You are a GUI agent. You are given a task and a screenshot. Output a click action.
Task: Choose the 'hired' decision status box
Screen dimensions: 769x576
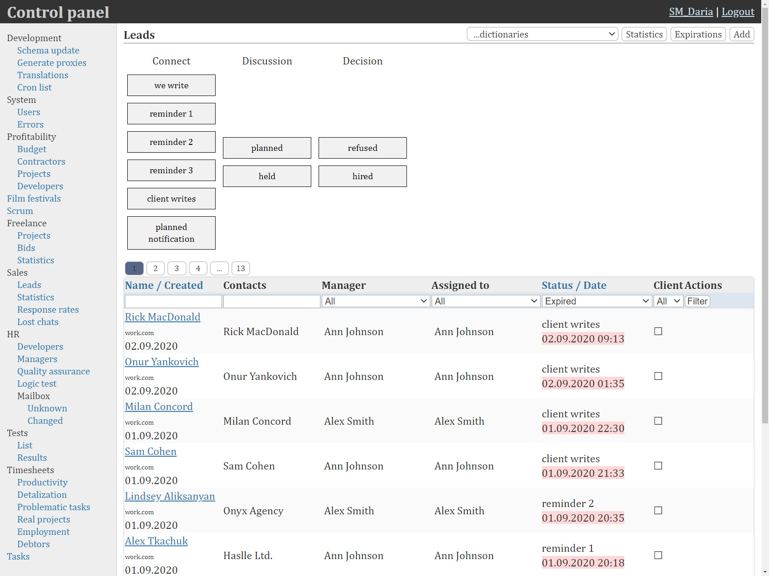[x=363, y=176]
